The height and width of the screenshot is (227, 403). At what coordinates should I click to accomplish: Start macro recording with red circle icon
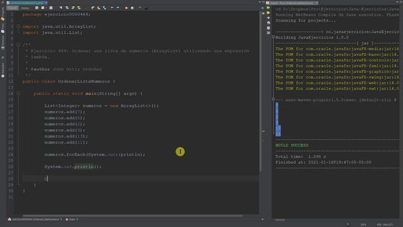126,8
